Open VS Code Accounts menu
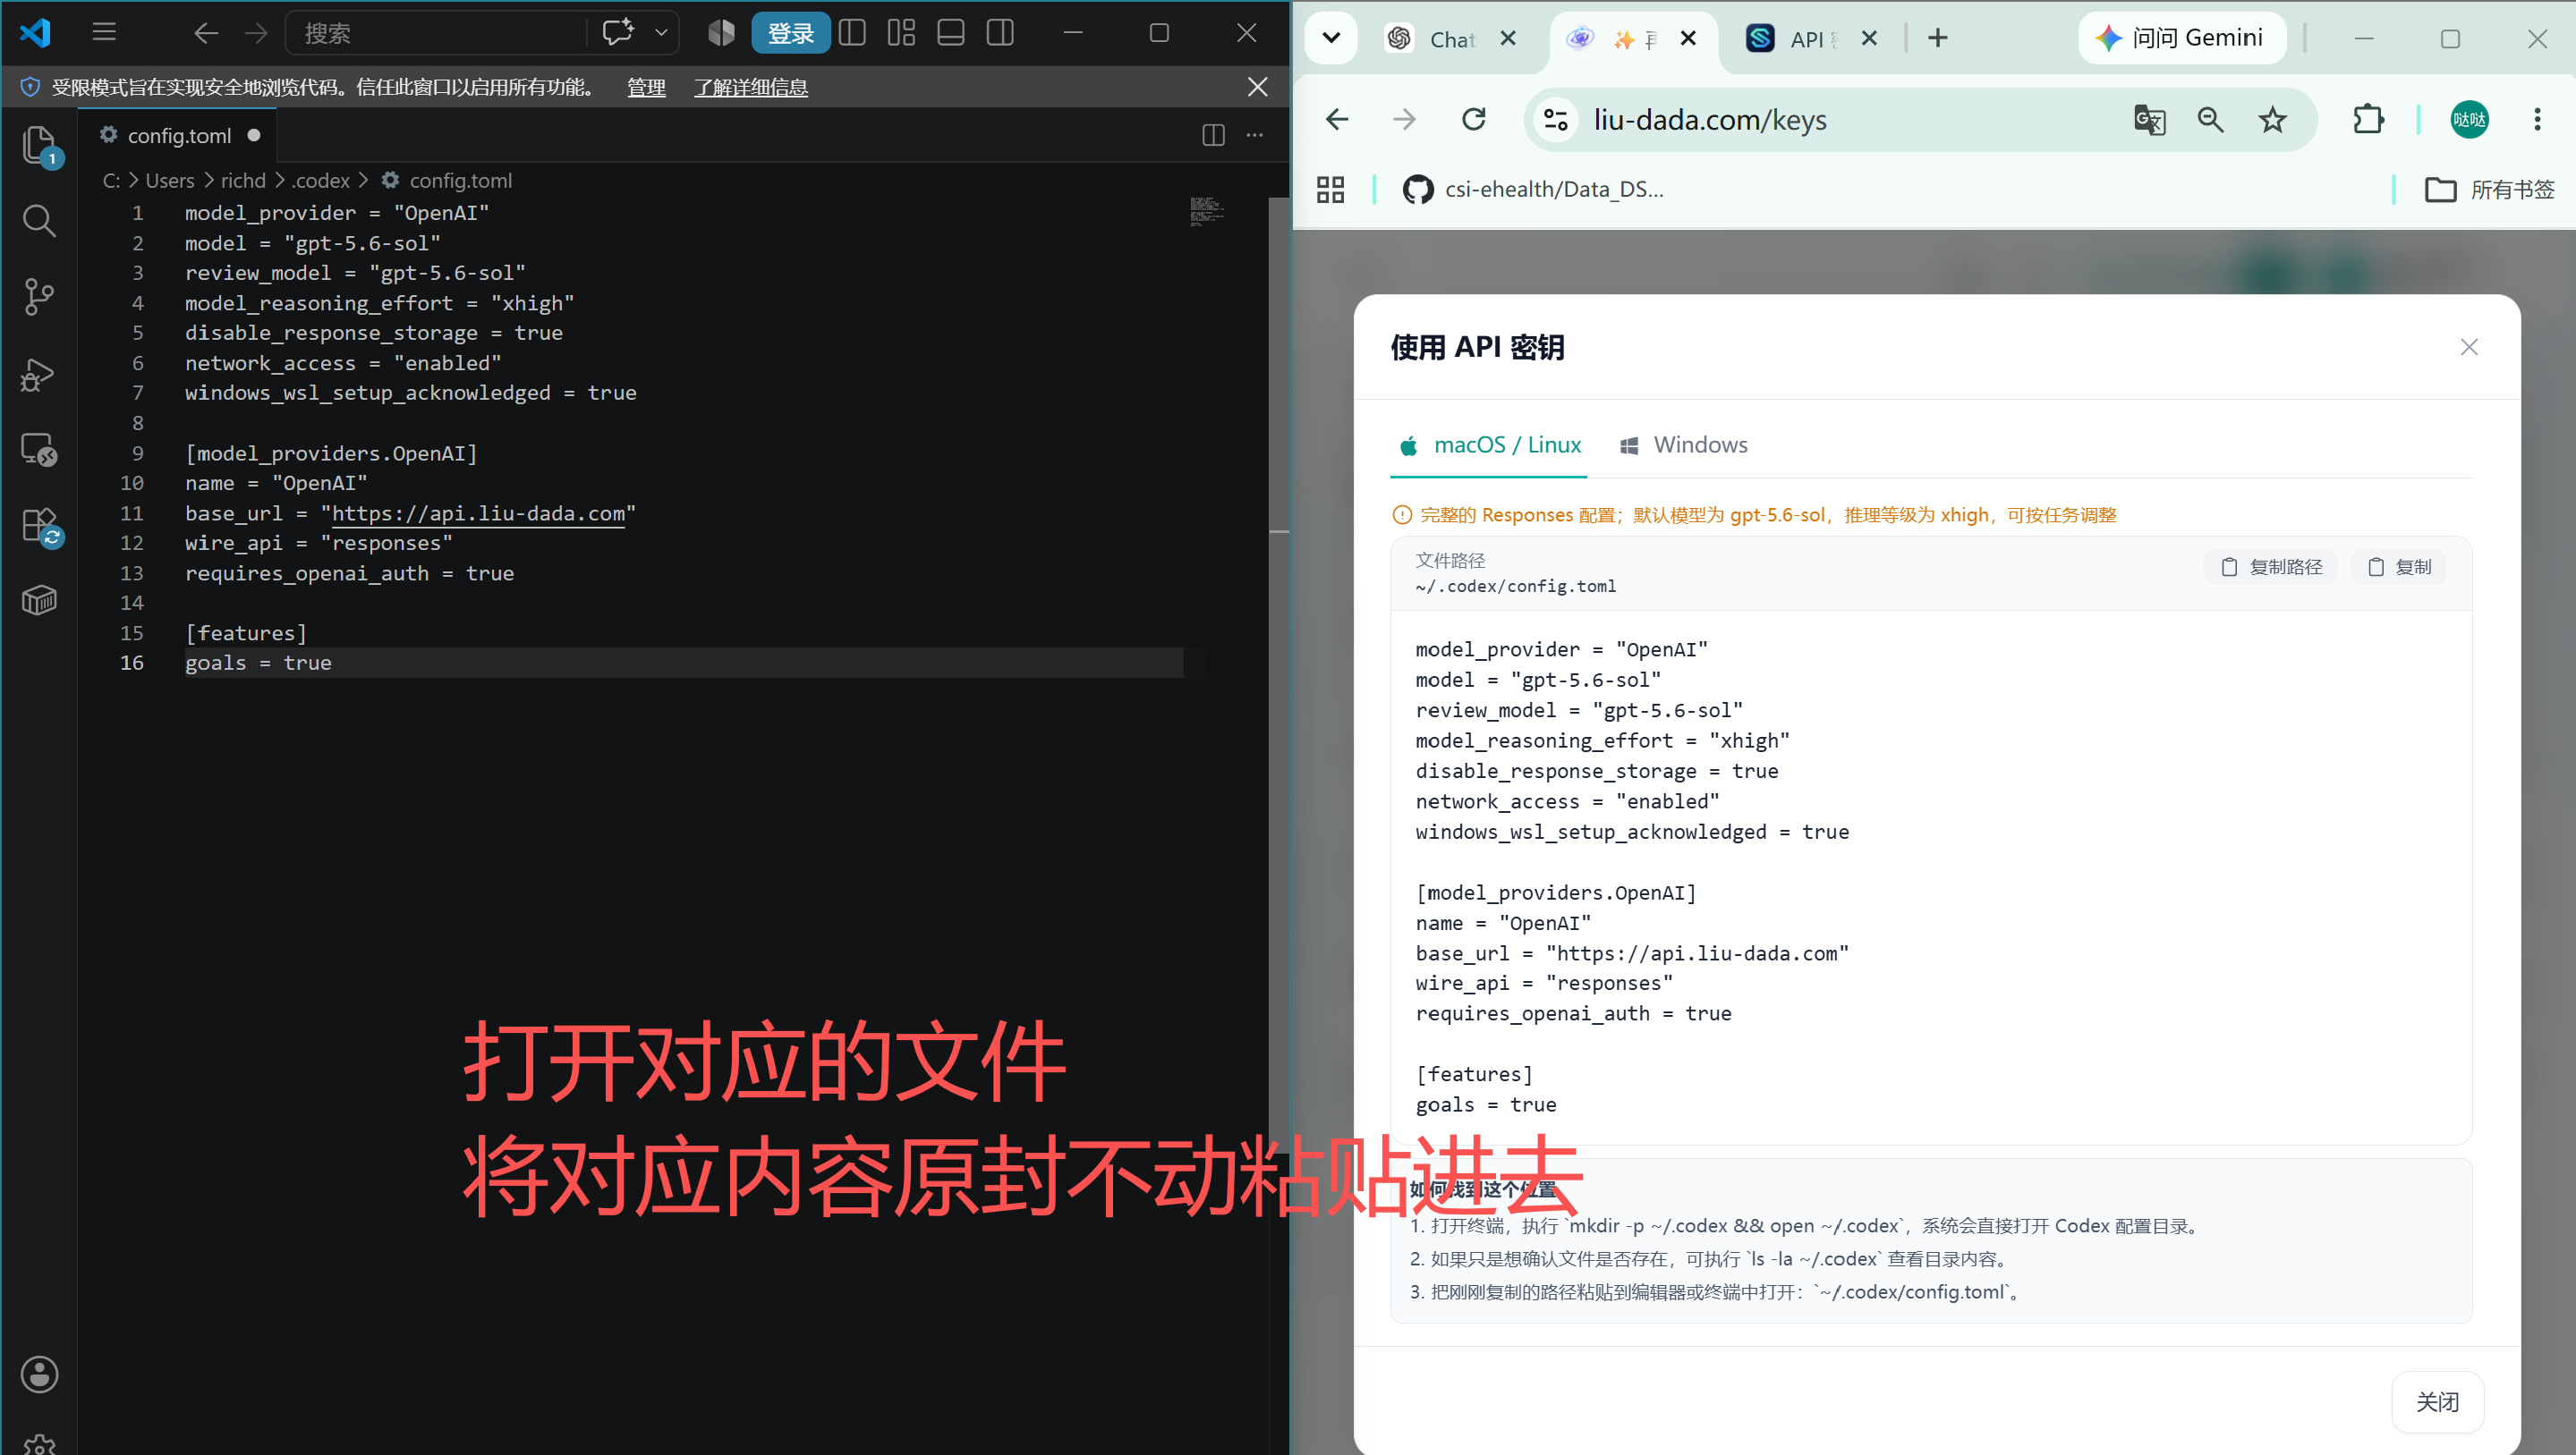Image resolution: width=2576 pixels, height=1455 pixels. pos(39,1374)
